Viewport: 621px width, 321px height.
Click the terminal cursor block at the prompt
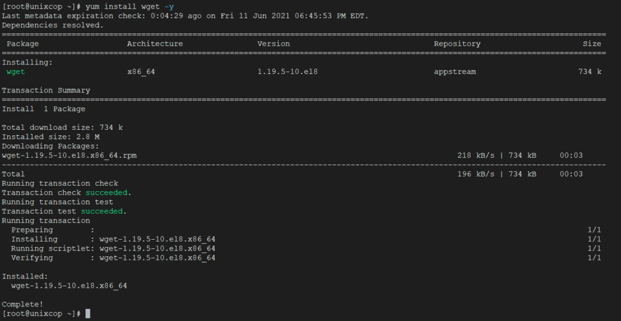pyautogui.click(x=88, y=314)
